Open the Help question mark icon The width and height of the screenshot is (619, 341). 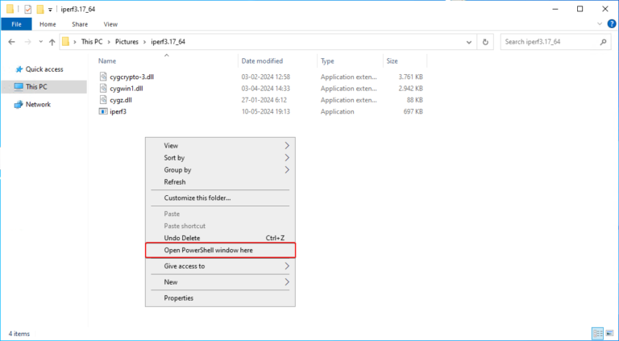click(611, 24)
